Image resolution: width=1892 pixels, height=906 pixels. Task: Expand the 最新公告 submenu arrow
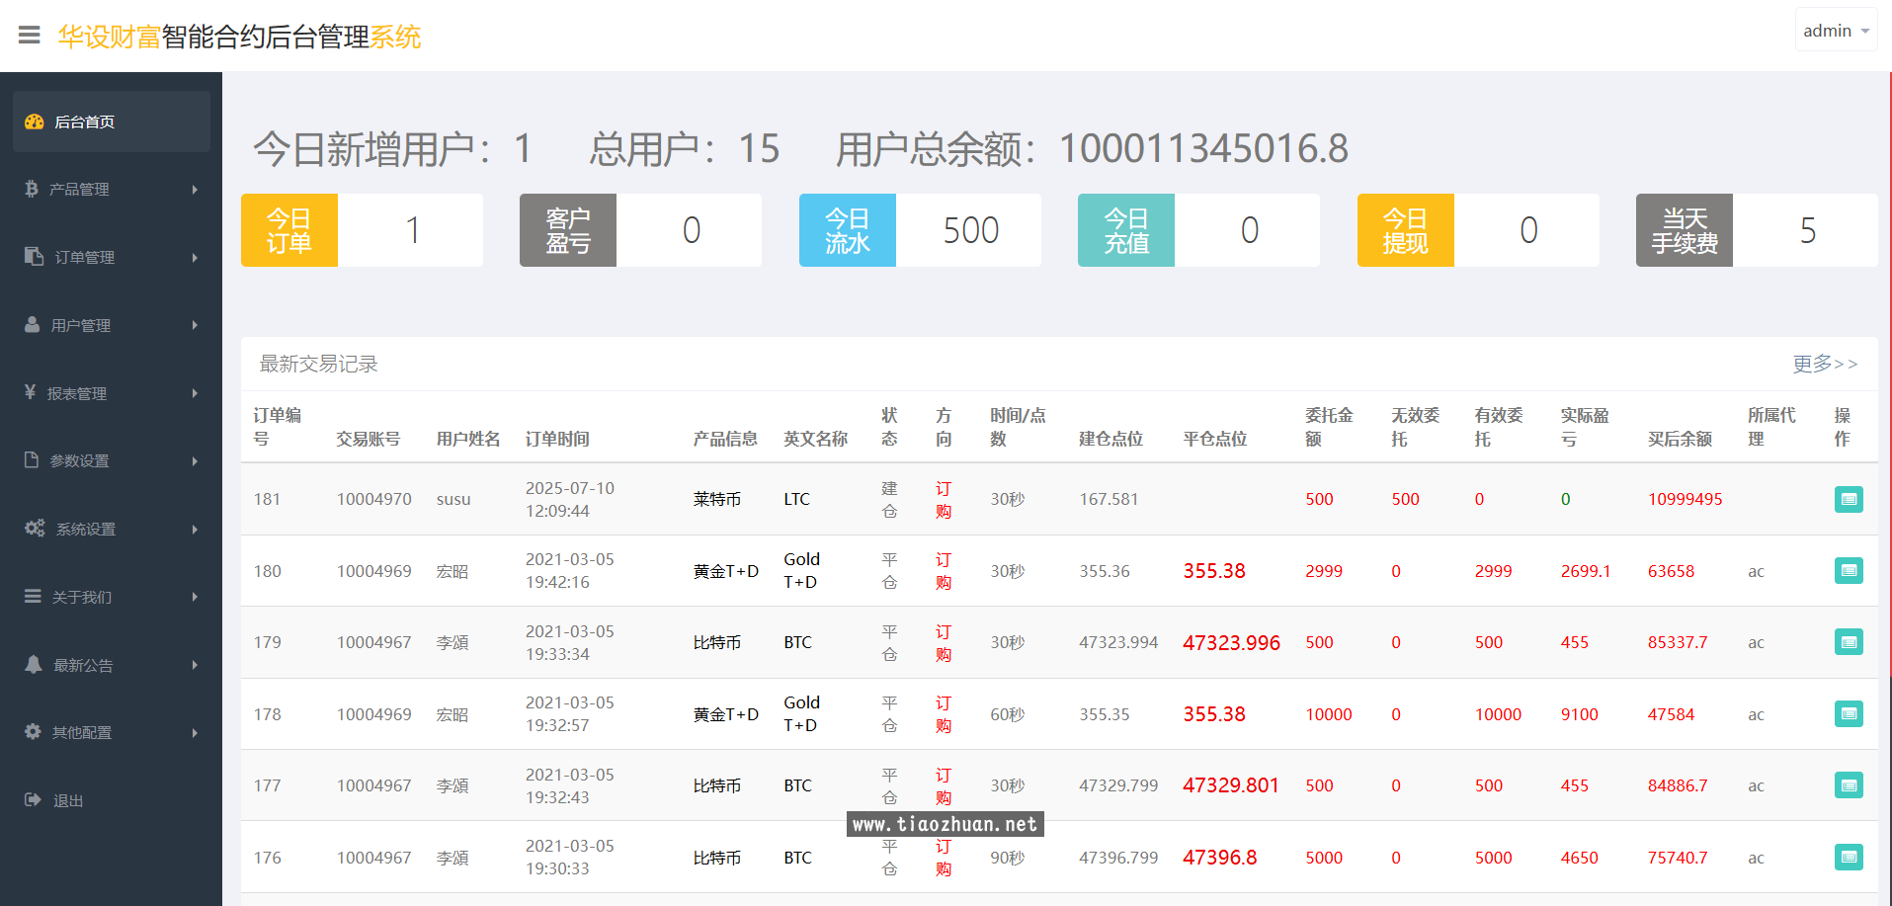coord(195,665)
